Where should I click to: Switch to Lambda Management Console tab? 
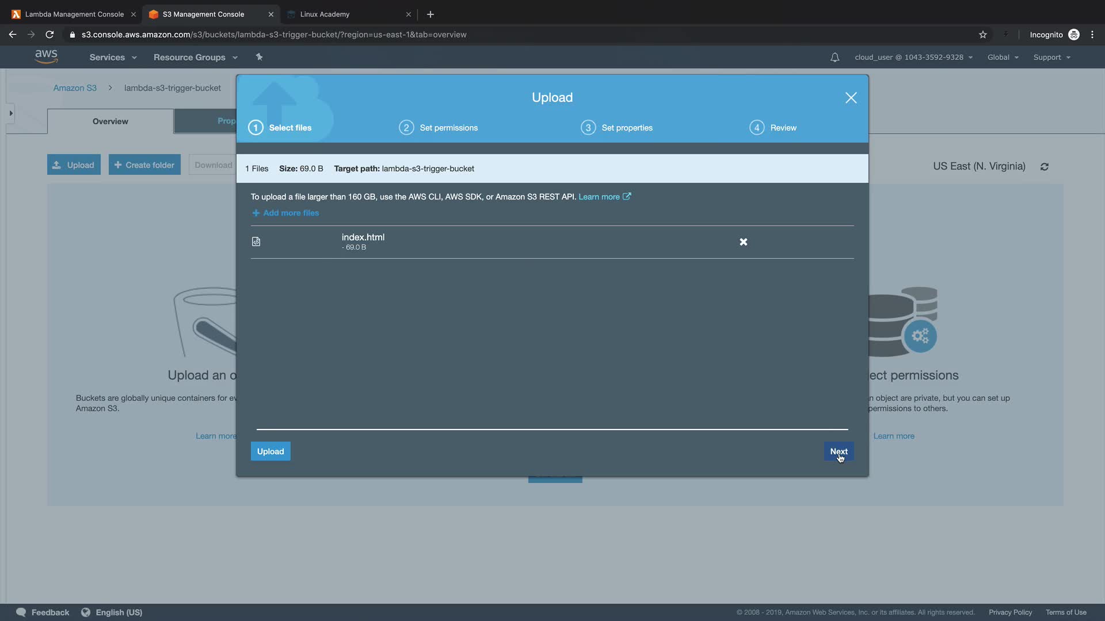pyautogui.click(x=74, y=14)
